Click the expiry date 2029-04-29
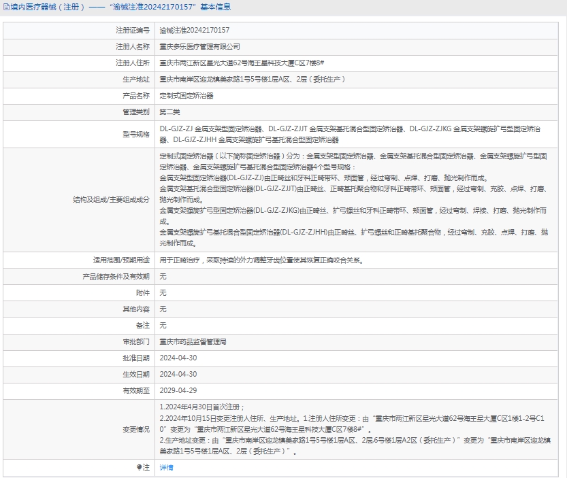567x478 pixels. point(178,390)
